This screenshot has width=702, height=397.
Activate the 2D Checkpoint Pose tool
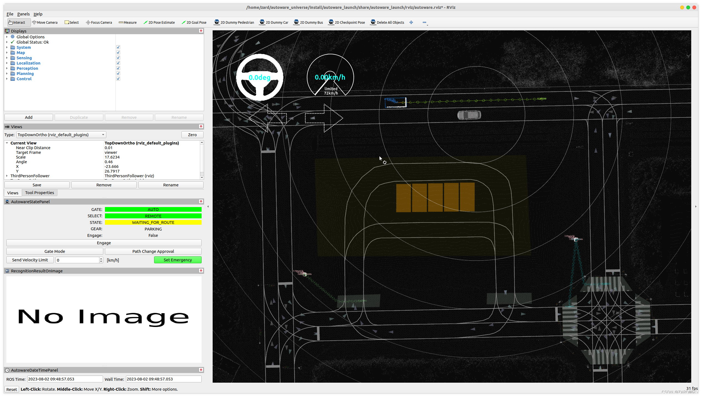(347, 23)
